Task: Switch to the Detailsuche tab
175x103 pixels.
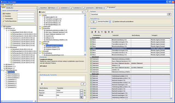Action: [10, 8]
